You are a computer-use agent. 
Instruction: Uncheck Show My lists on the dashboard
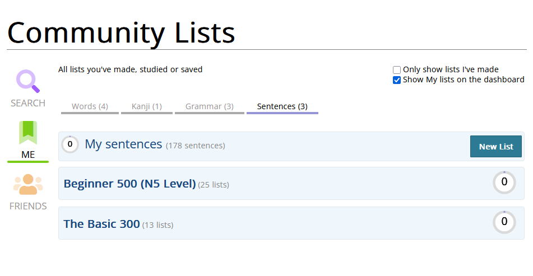(x=397, y=80)
